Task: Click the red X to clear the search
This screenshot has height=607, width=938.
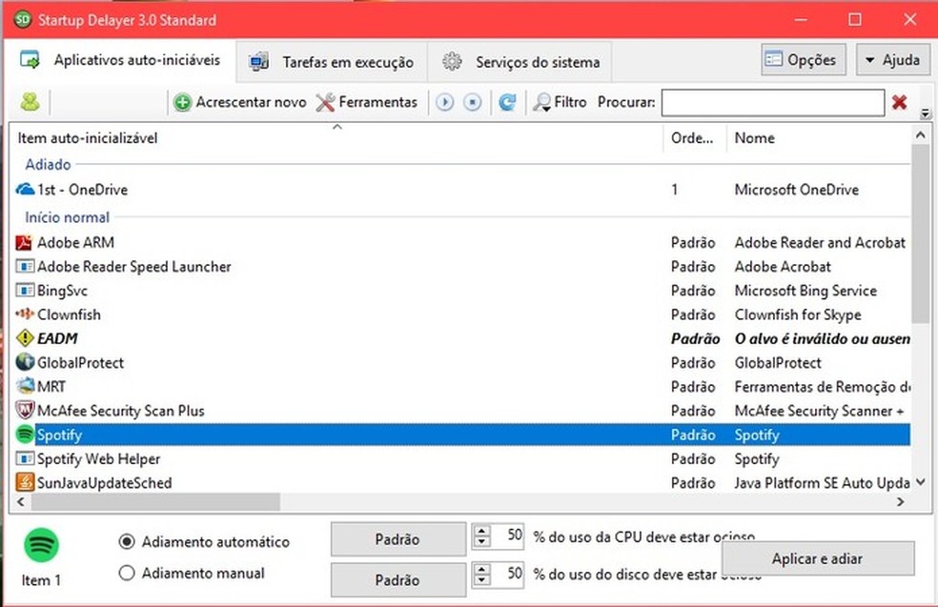Action: pos(899,102)
